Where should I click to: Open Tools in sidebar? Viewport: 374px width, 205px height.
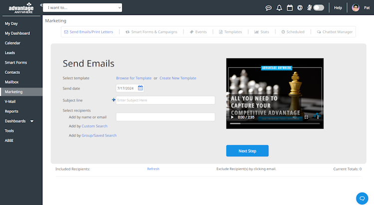point(9,131)
